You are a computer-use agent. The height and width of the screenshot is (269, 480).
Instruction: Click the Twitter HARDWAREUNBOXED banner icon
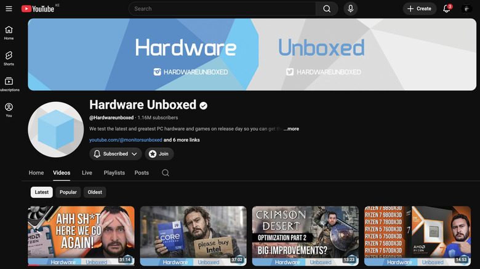pos(290,72)
